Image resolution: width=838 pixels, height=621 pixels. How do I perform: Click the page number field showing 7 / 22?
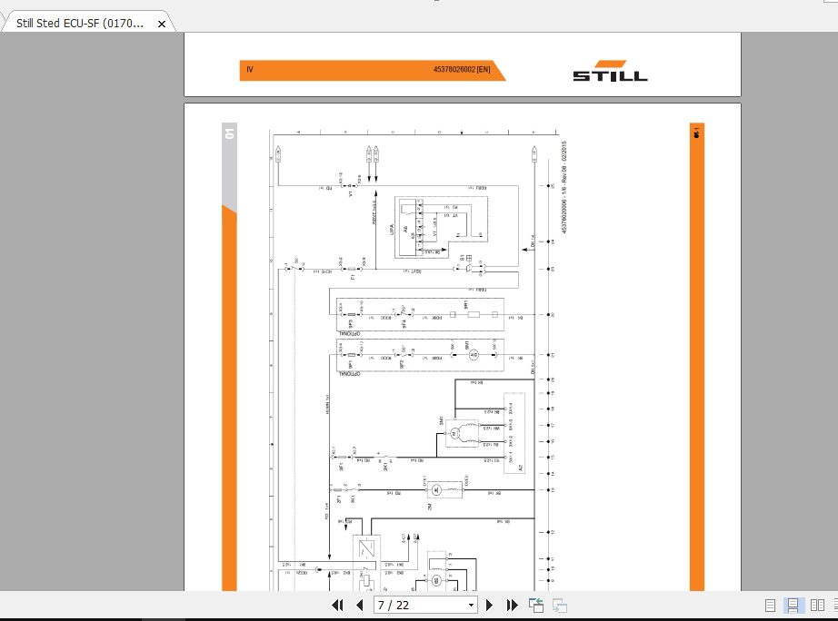click(420, 605)
